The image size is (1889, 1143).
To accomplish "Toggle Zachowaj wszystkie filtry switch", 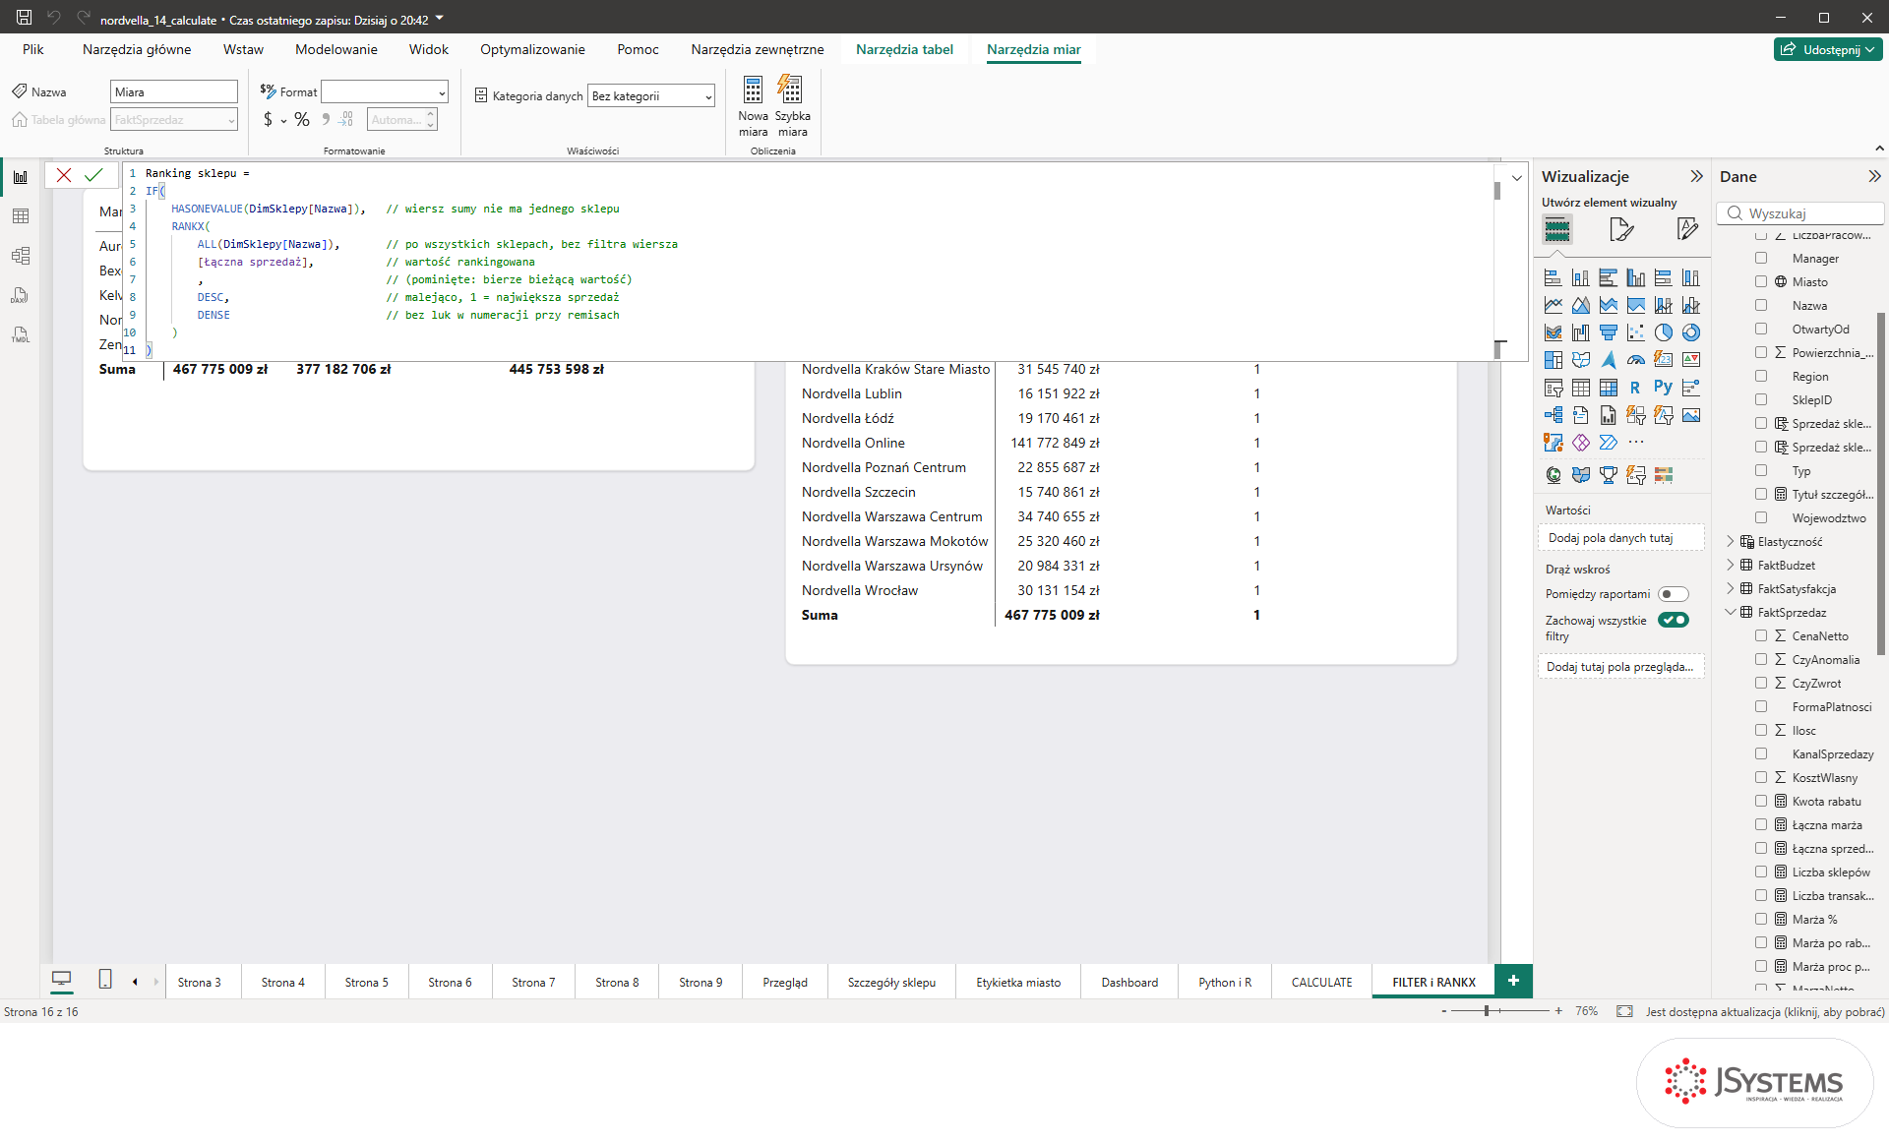I will [x=1673, y=620].
